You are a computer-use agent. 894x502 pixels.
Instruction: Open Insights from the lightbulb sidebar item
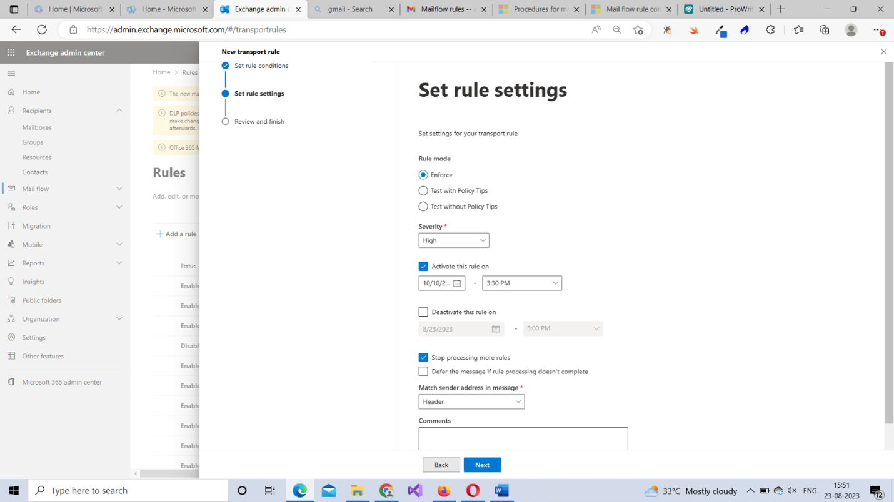[x=33, y=282]
